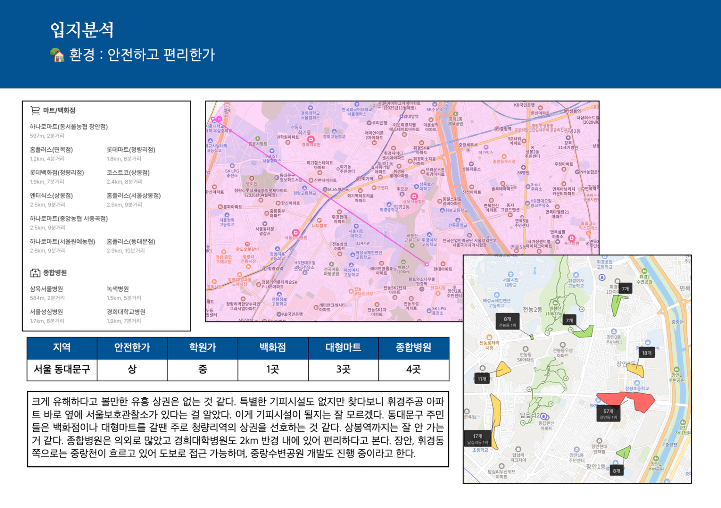Click the 상 table cell
721x508 pixels.
[x=132, y=370]
